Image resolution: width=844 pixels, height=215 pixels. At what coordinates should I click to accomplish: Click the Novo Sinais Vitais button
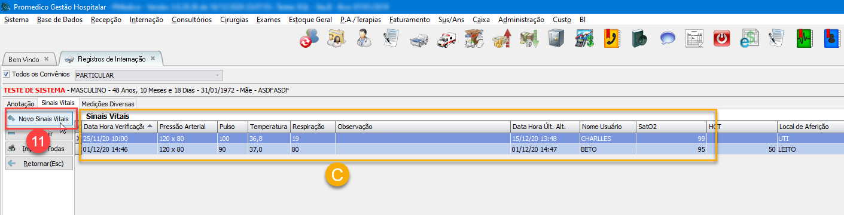click(39, 119)
